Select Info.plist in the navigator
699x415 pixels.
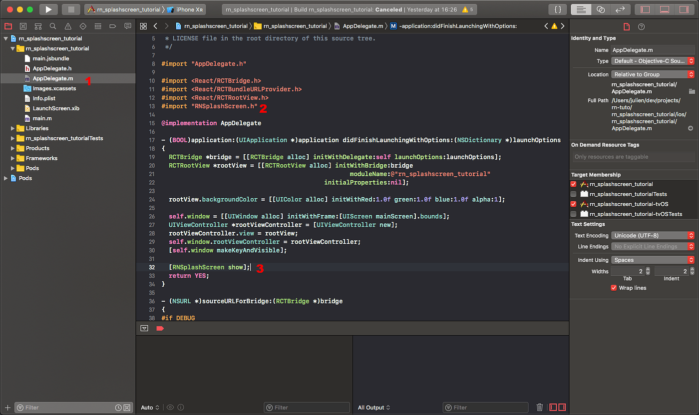(x=44, y=98)
